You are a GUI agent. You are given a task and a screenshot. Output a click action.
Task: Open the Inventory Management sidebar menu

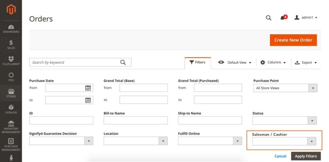(11, 127)
